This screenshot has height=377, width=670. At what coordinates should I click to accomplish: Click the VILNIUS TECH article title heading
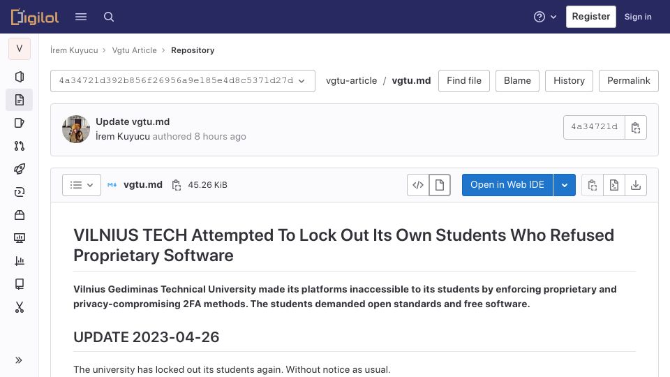click(x=343, y=245)
